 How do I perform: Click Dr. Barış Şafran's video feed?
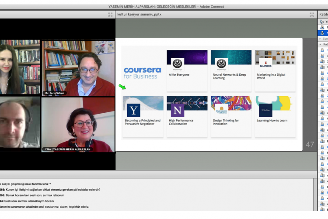coord(78,68)
